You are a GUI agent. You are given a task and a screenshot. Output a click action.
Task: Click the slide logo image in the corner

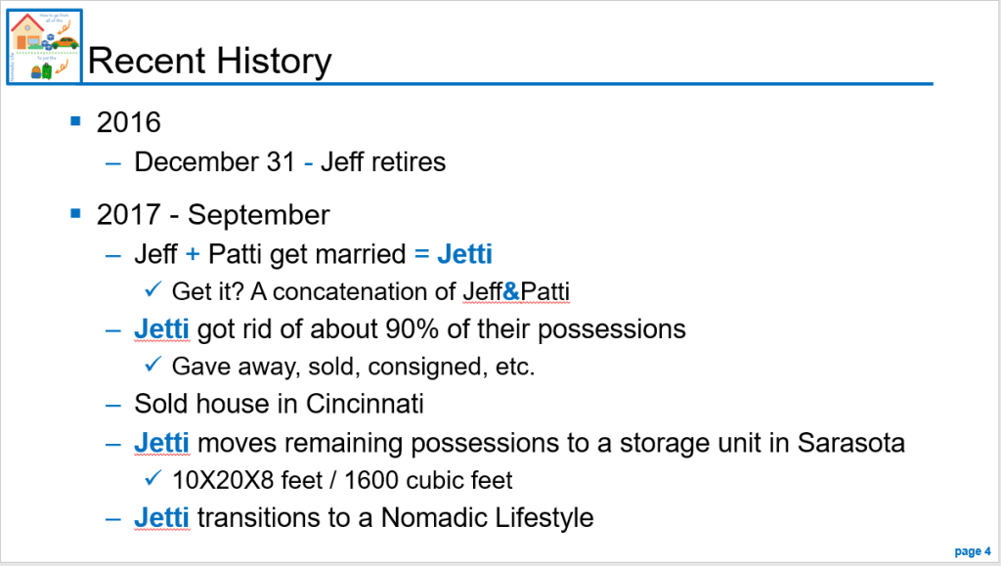click(x=44, y=47)
